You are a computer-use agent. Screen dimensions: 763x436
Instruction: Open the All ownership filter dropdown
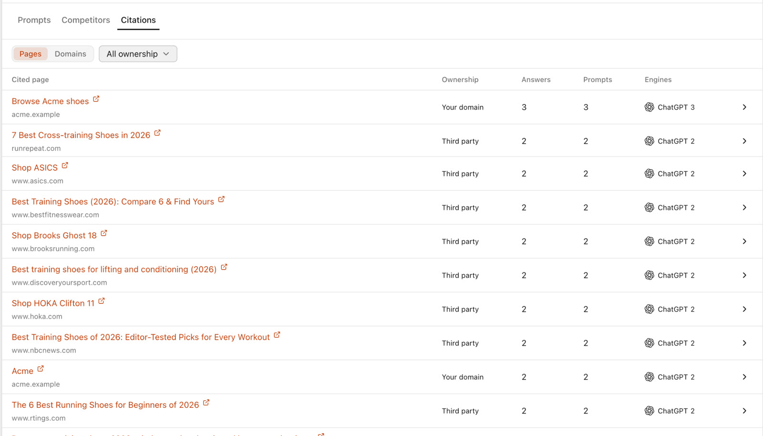point(138,54)
